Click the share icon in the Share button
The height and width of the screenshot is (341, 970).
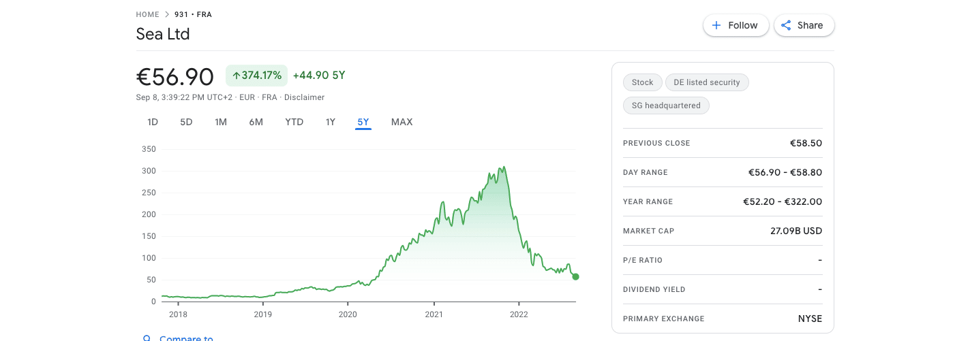(x=786, y=25)
